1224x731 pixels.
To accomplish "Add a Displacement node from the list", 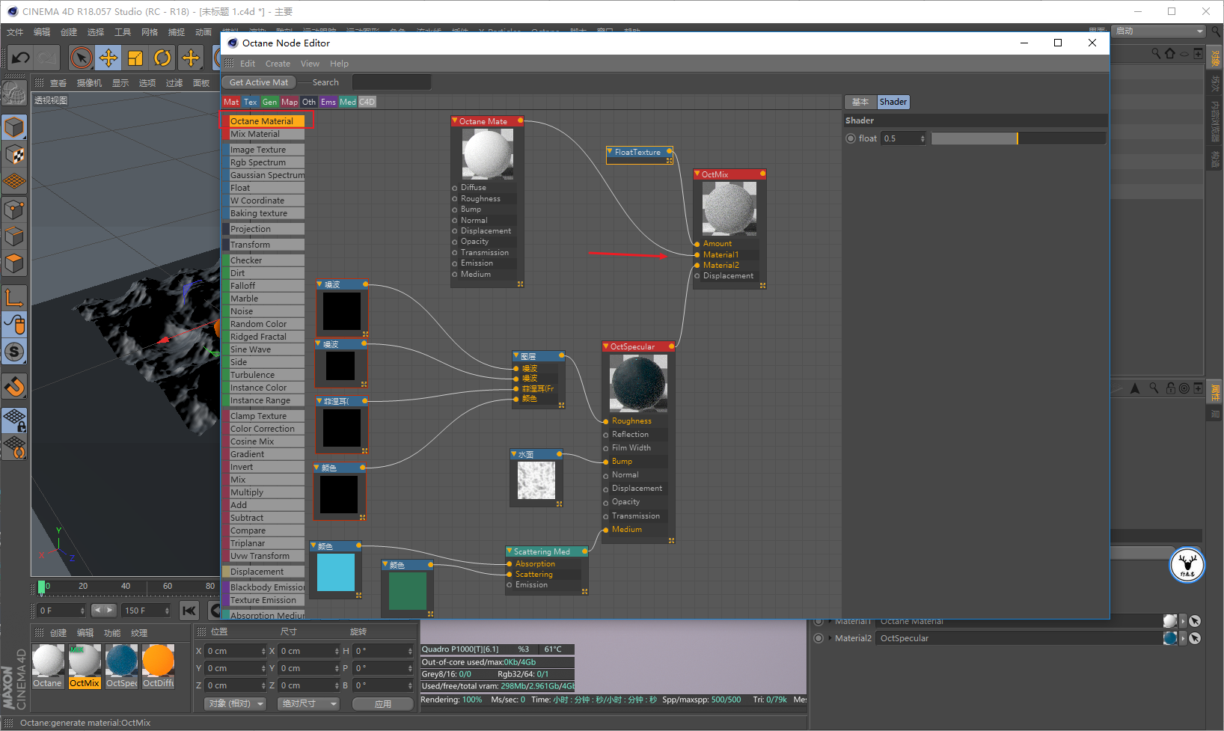I will coord(263,572).
